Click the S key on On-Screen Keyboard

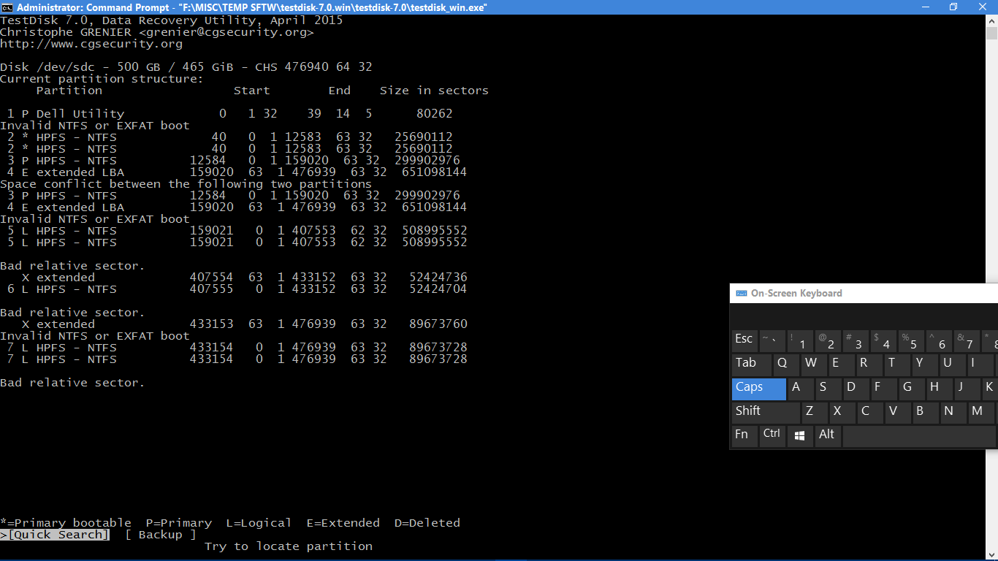829,389
